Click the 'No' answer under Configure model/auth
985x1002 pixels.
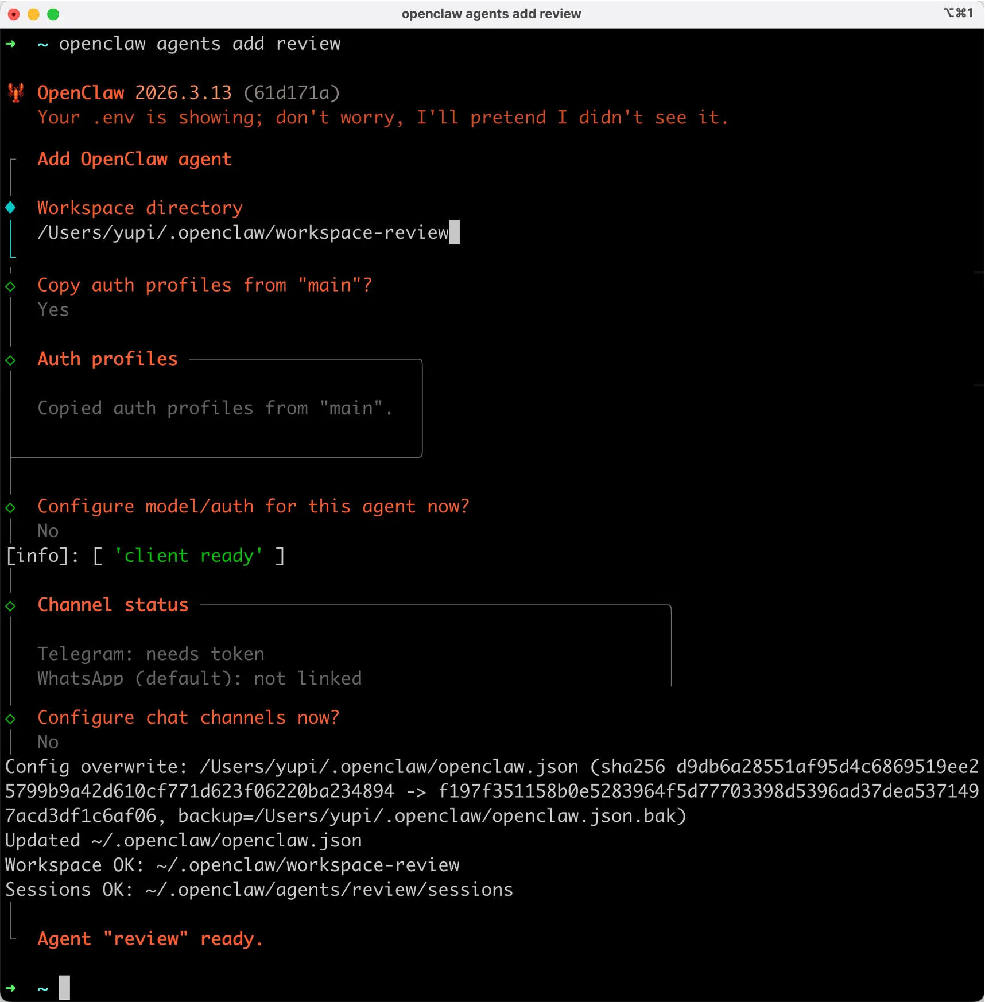point(48,531)
